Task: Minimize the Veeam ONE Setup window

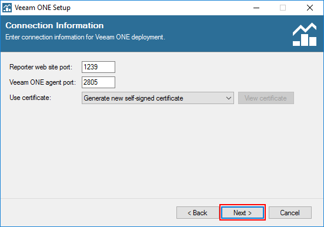Action: [x=256, y=8]
